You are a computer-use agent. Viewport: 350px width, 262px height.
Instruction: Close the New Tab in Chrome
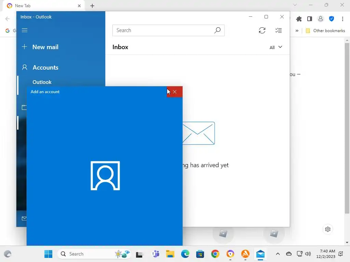click(x=79, y=6)
